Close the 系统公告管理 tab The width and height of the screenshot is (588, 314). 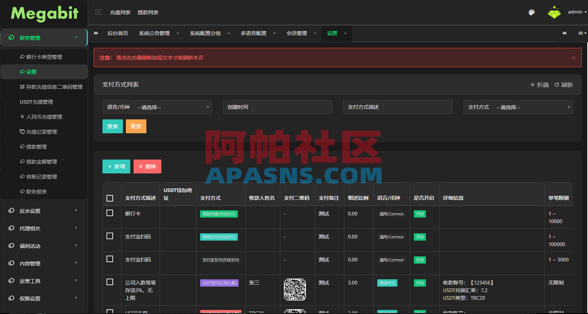click(x=178, y=33)
